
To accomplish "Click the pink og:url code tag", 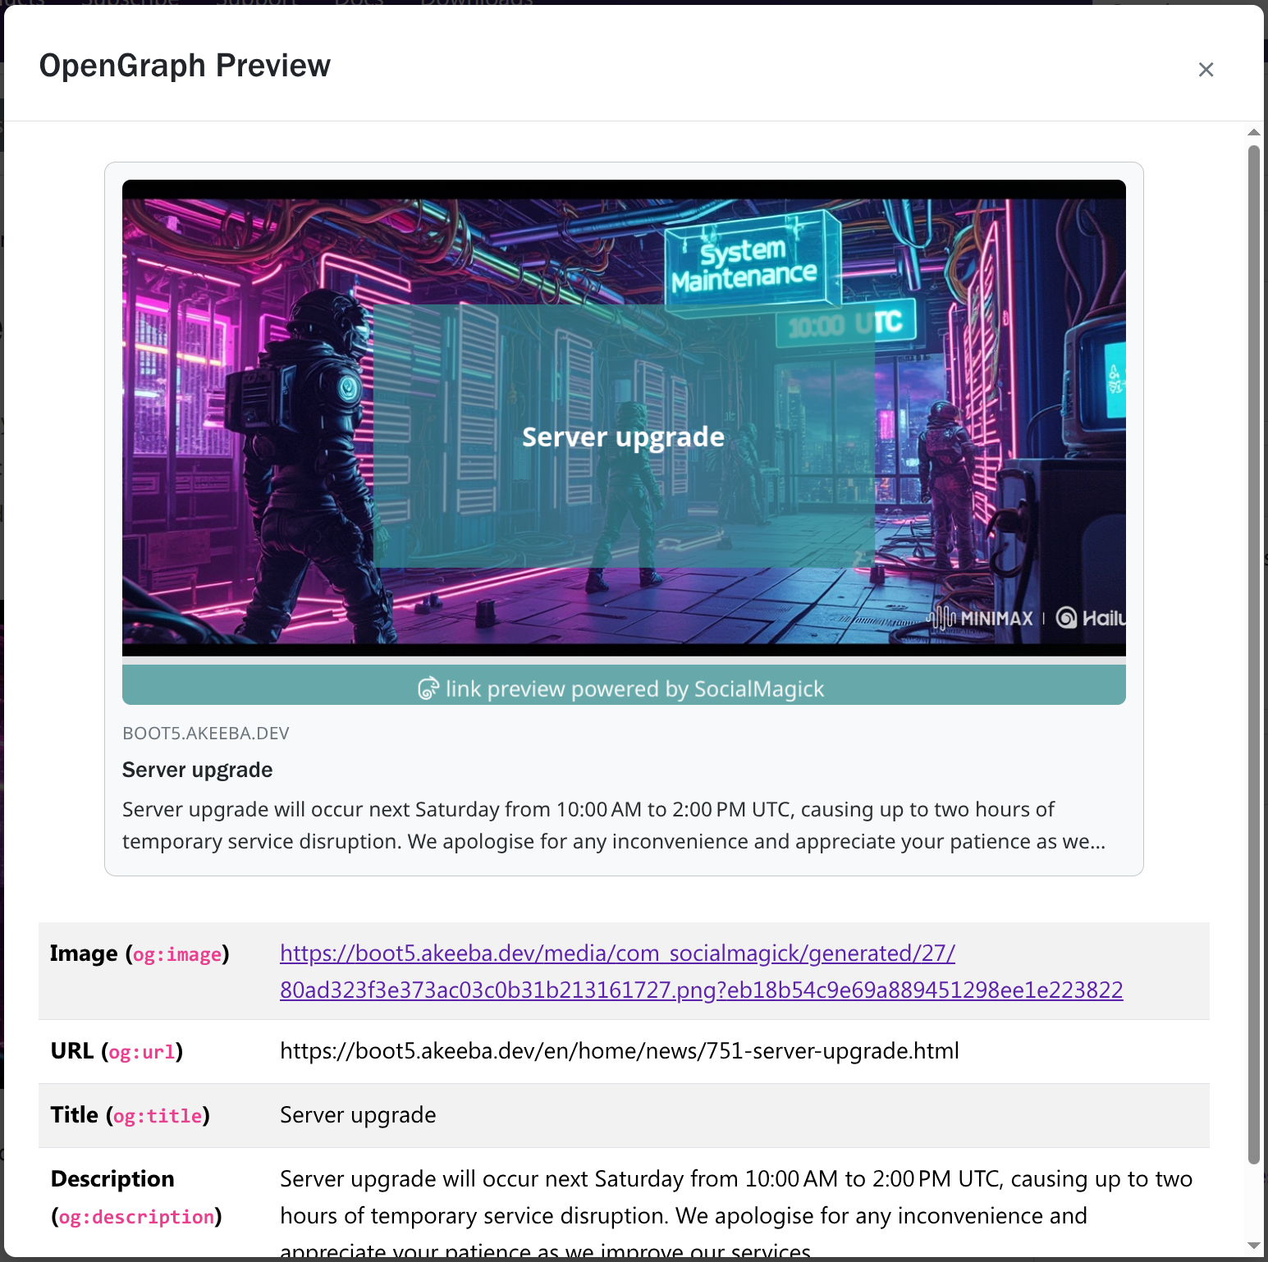I will coord(142,1052).
